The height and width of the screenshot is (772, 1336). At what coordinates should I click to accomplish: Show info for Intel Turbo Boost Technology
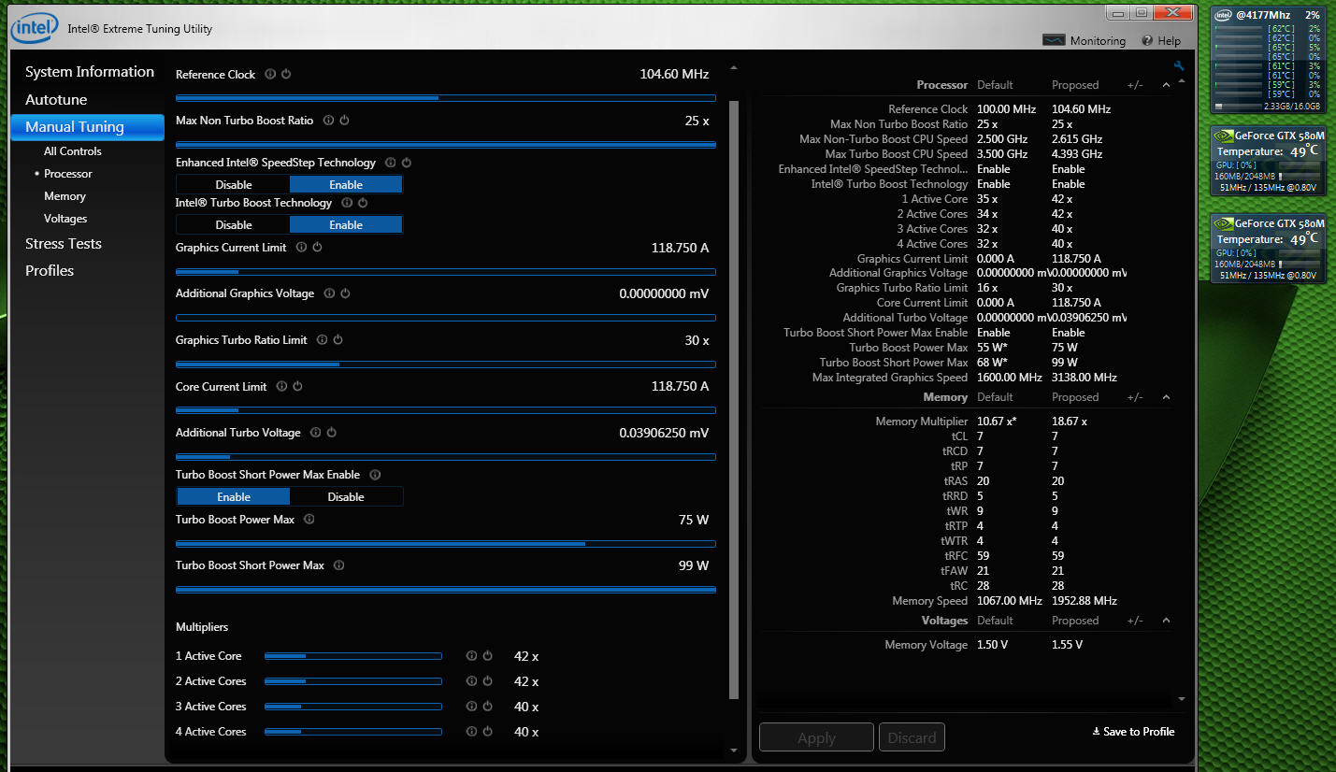point(347,203)
